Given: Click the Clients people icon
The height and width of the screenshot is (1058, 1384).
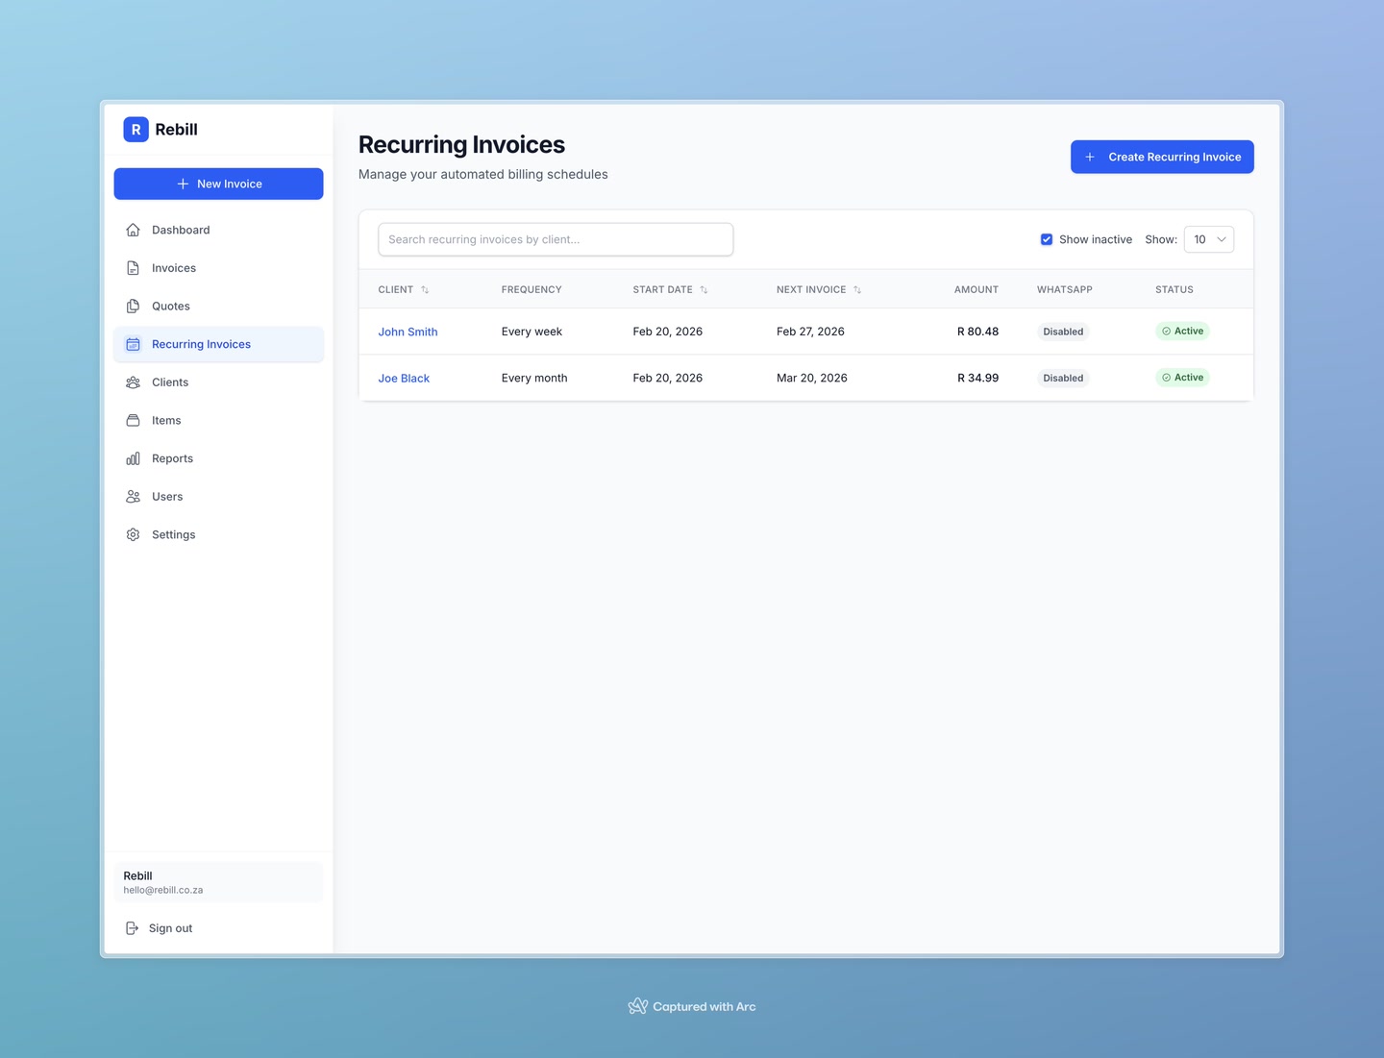Looking at the screenshot, I should coord(134,382).
